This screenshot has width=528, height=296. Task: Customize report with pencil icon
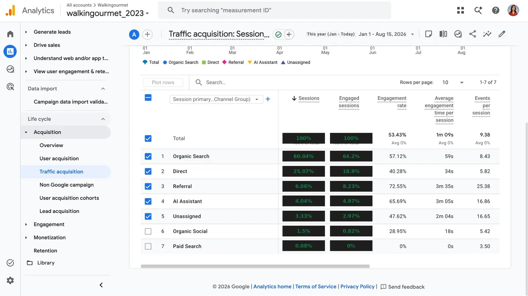[x=502, y=34]
